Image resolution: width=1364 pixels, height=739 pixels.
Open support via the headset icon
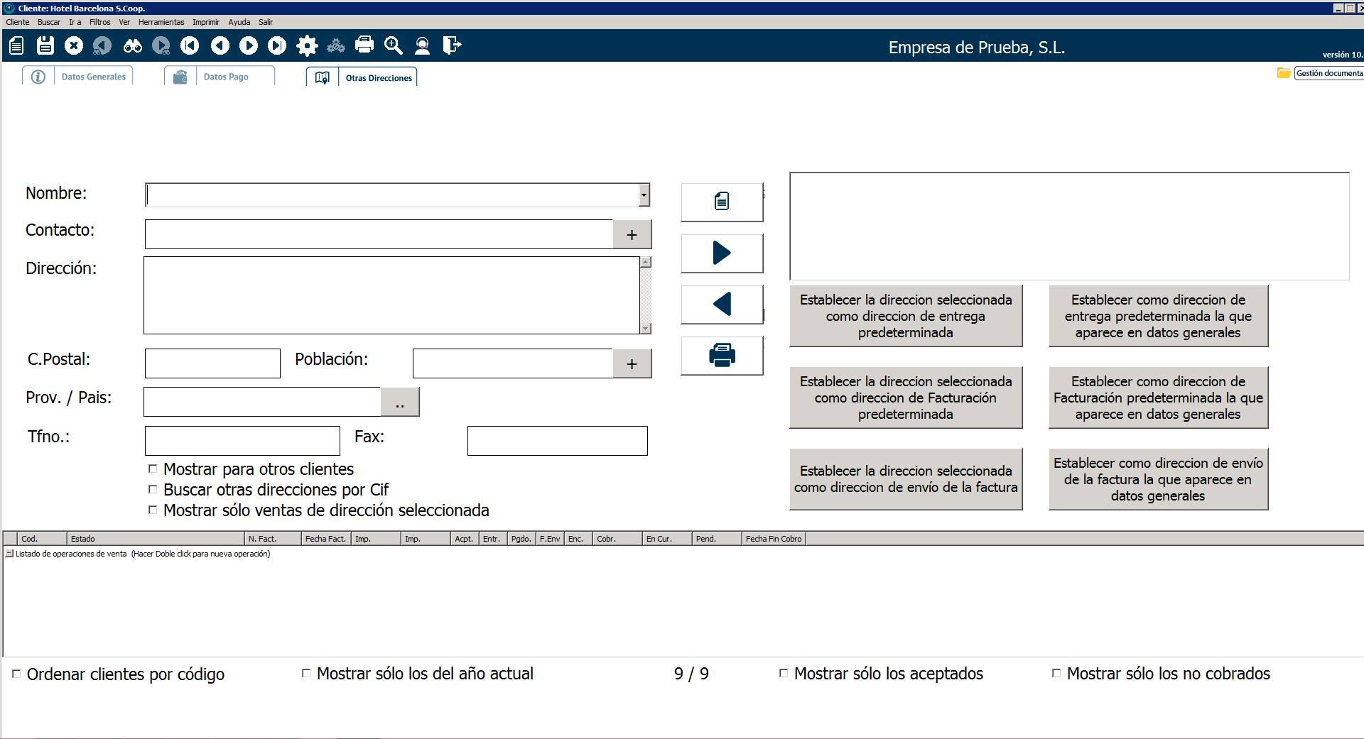[422, 46]
